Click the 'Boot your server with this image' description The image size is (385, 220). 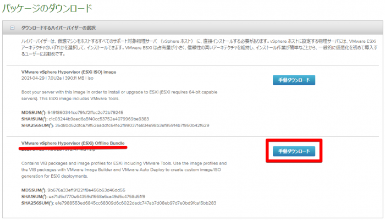point(119,95)
